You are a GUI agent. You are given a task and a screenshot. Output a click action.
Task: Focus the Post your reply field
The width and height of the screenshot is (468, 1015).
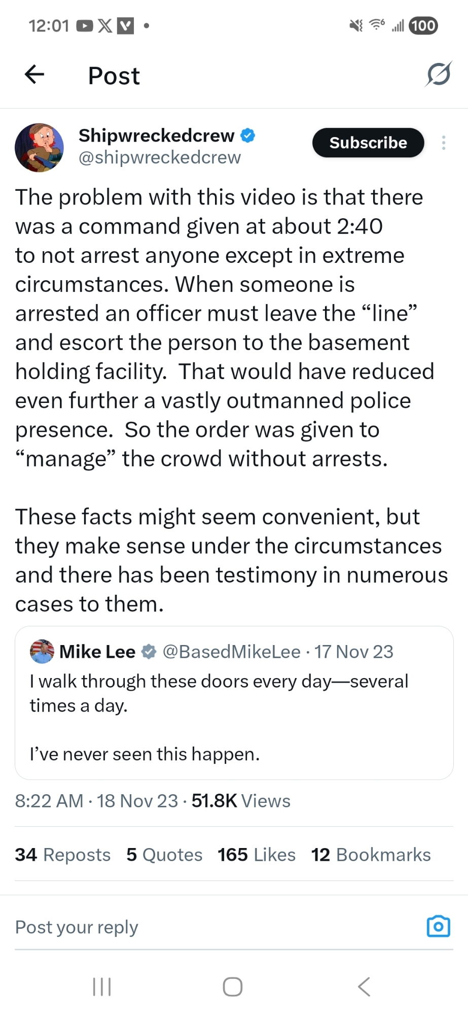click(x=203, y=927)
